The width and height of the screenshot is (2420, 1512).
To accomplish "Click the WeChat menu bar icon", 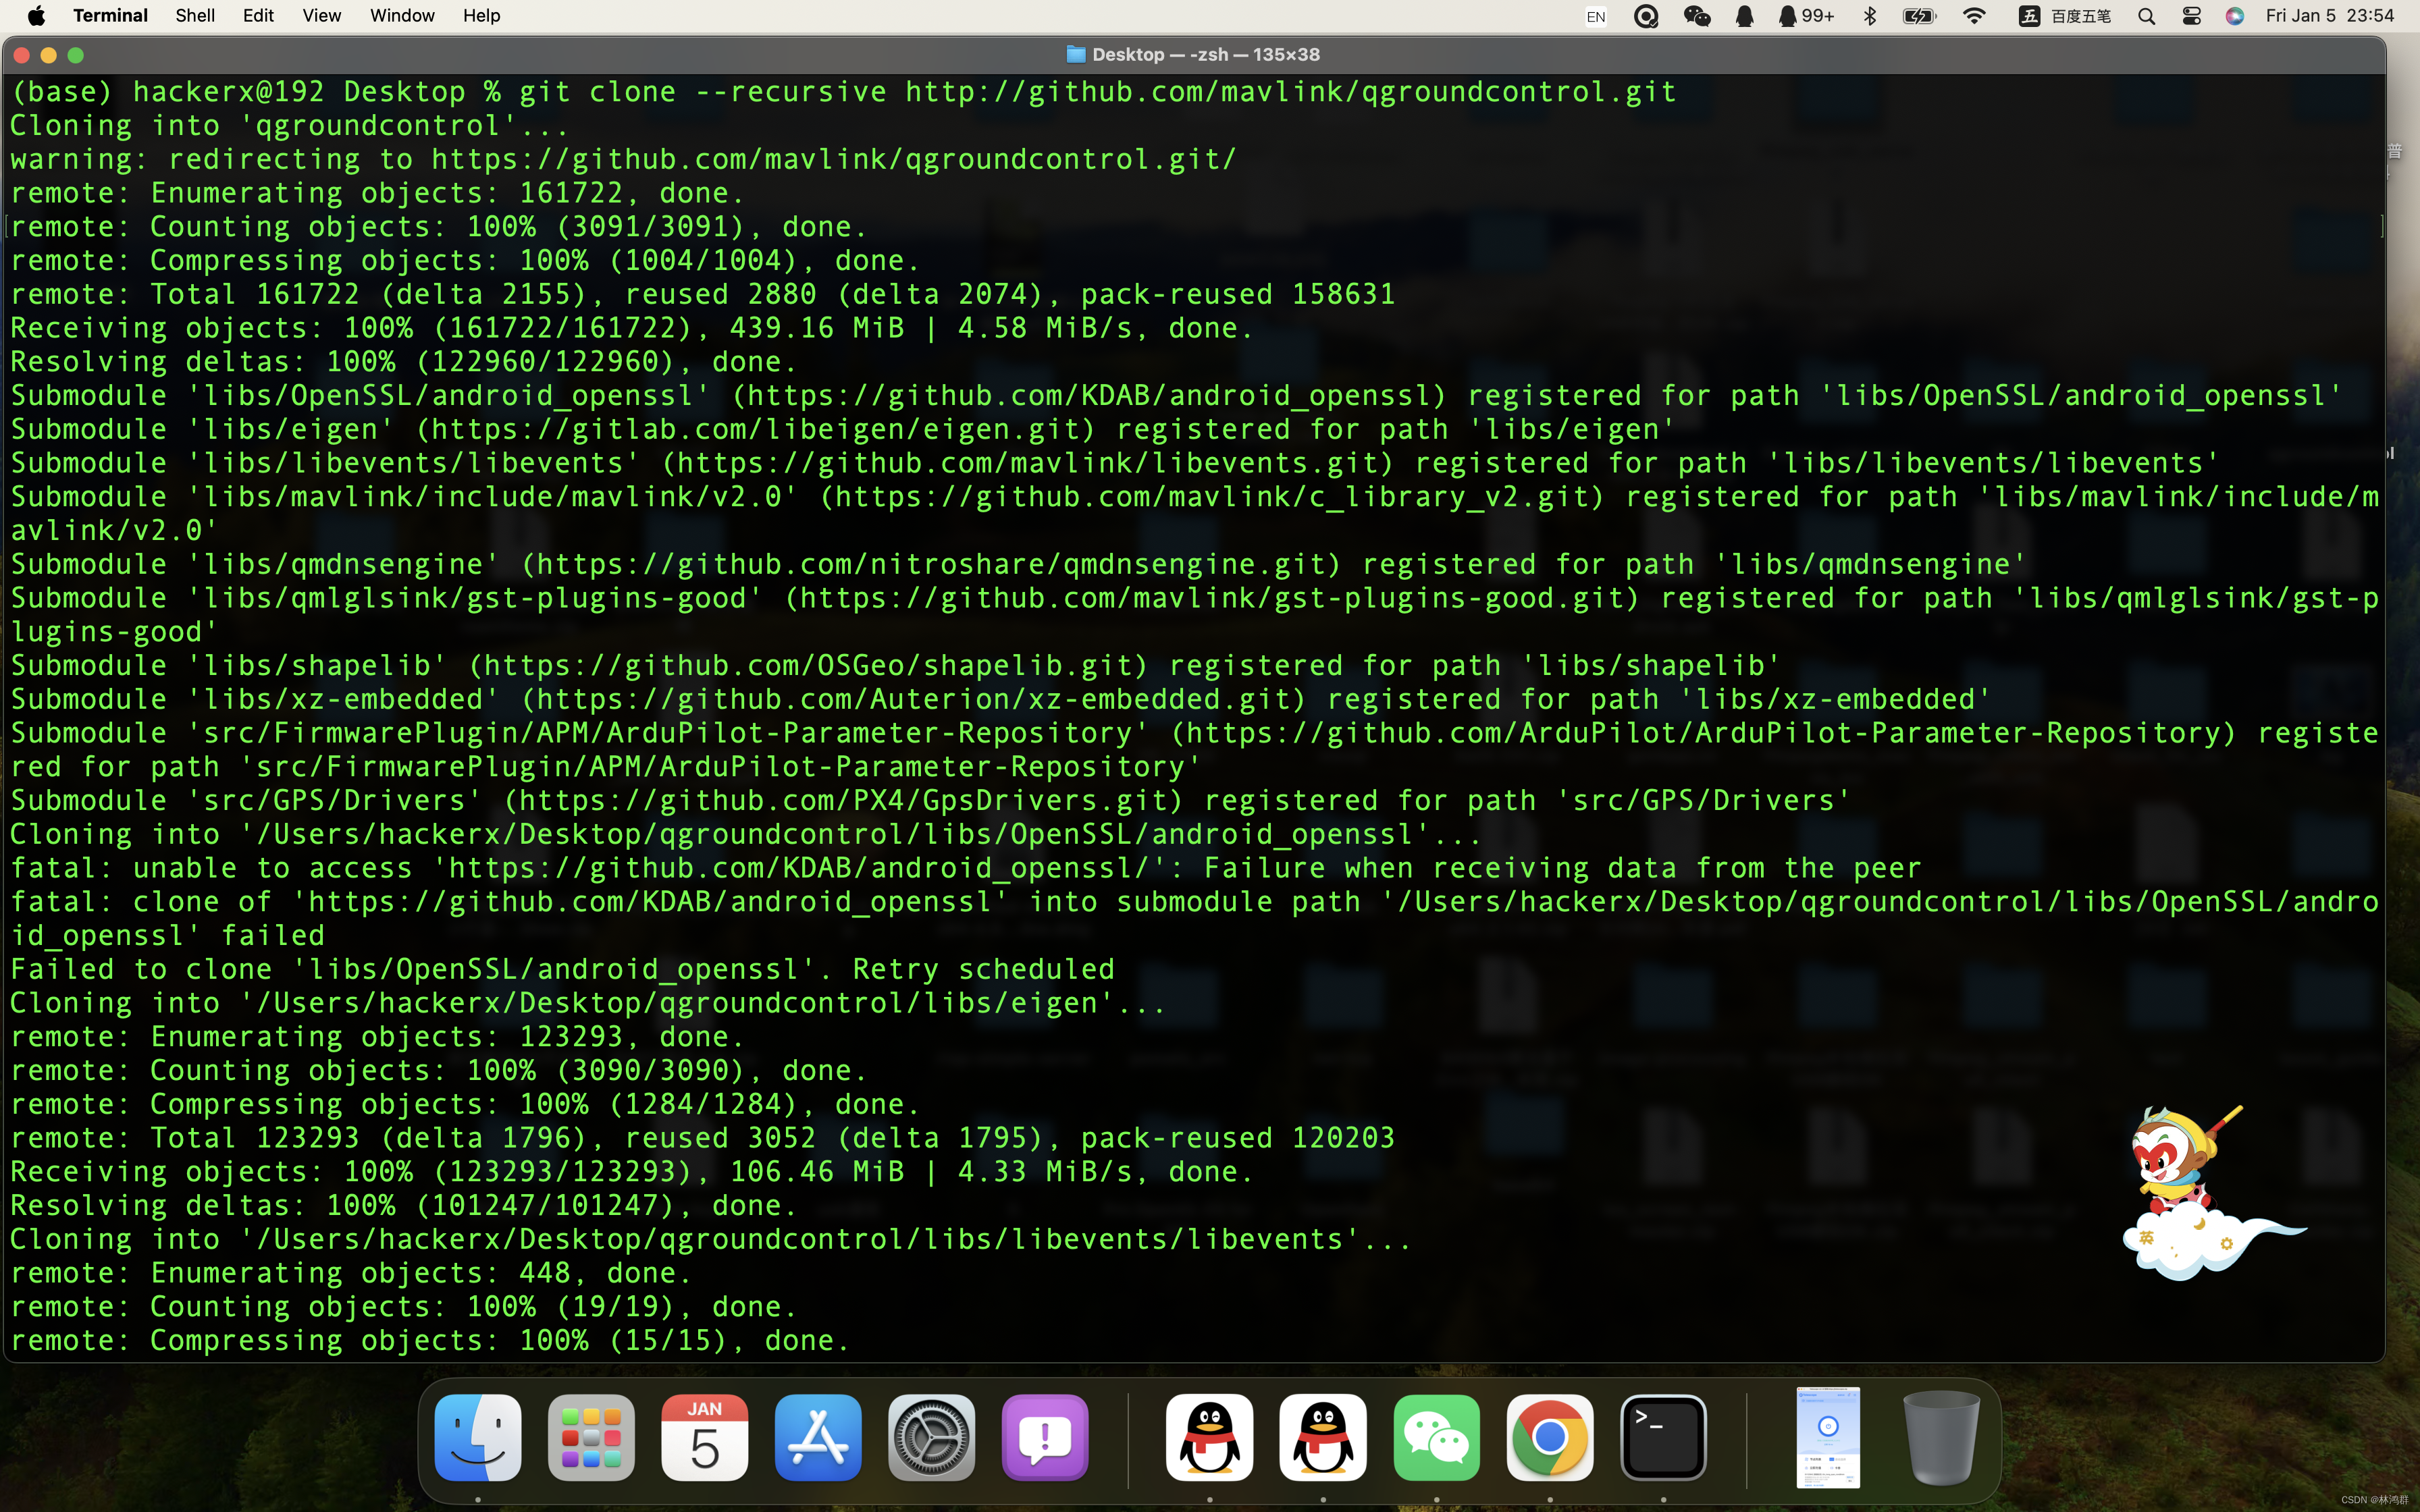I will coord(1697,16).
